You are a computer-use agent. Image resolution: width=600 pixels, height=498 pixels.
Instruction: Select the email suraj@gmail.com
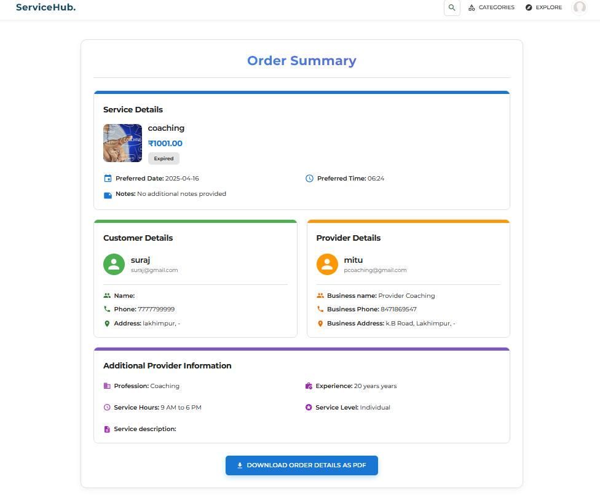click(x=154, y=270)
